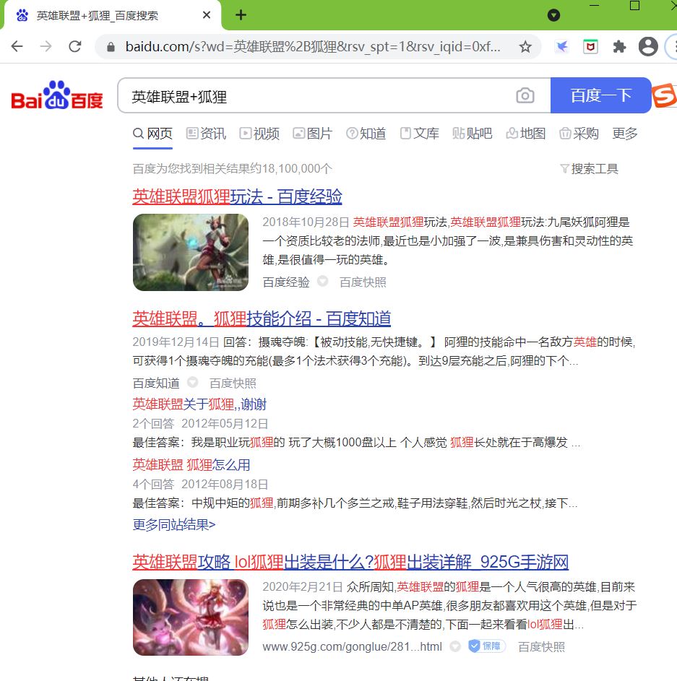The height and width of the screenshot is (681, 677).
Task: Open a new browser tab
Action: (x=241, y=15)
